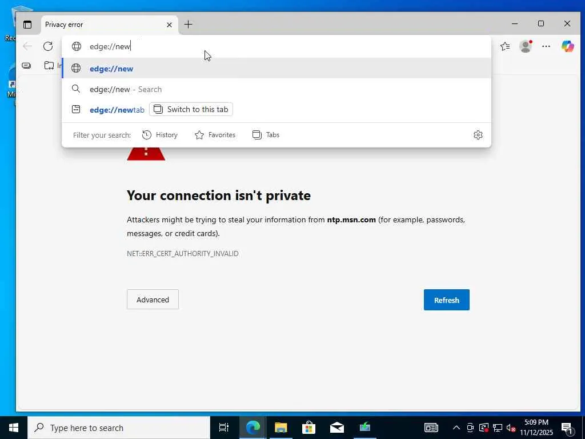Close the Privacy error tab
Viewport: 585px width, 439px height.
[x=169, y=25]
